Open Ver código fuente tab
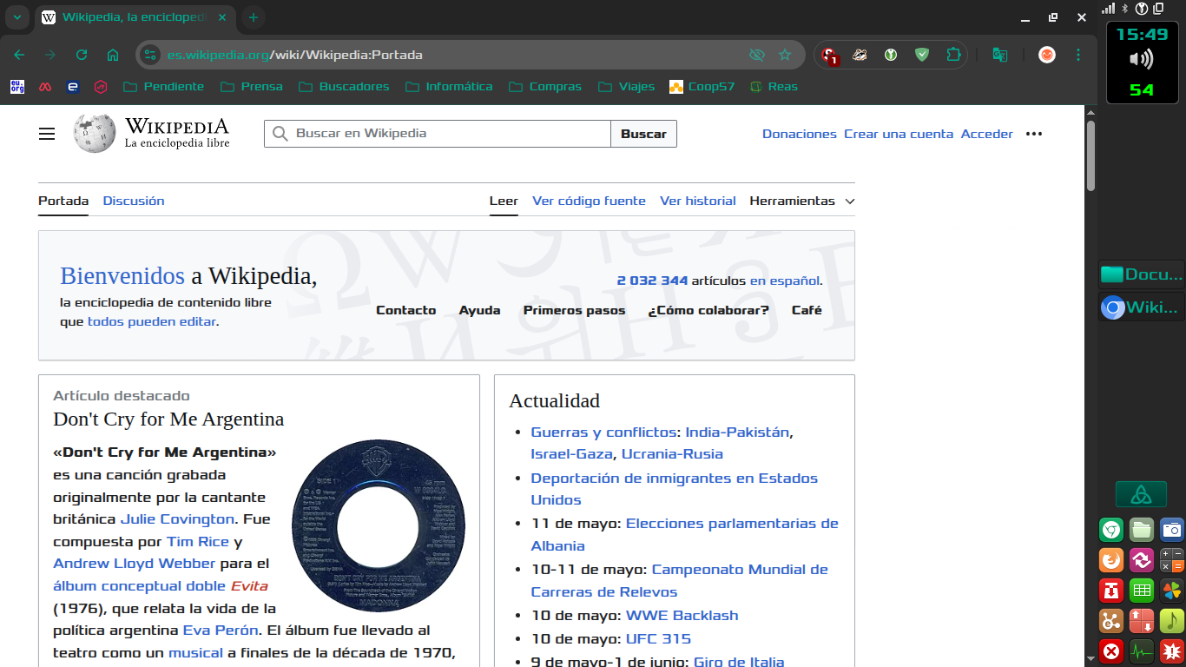The height and width of the screenshot is (667, 1186). pyautogui.click(x=589, y=201)
